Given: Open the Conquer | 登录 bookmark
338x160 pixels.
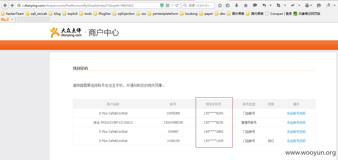Looking at the screenshot, I should [279, 14].
